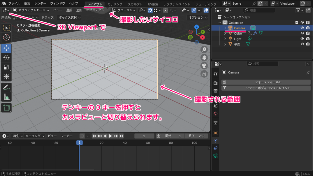Disable Light in renders camera icon
Viewport: 313px width, 176px height.
[x=308, y=39]
